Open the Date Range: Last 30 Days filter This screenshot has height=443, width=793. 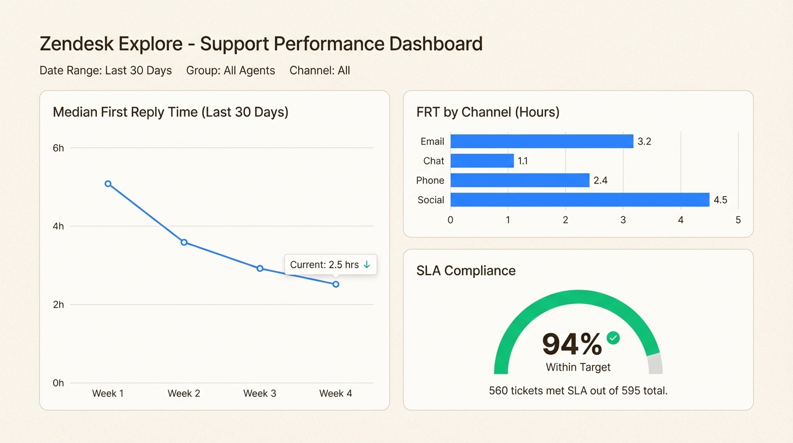click(105, 70)
